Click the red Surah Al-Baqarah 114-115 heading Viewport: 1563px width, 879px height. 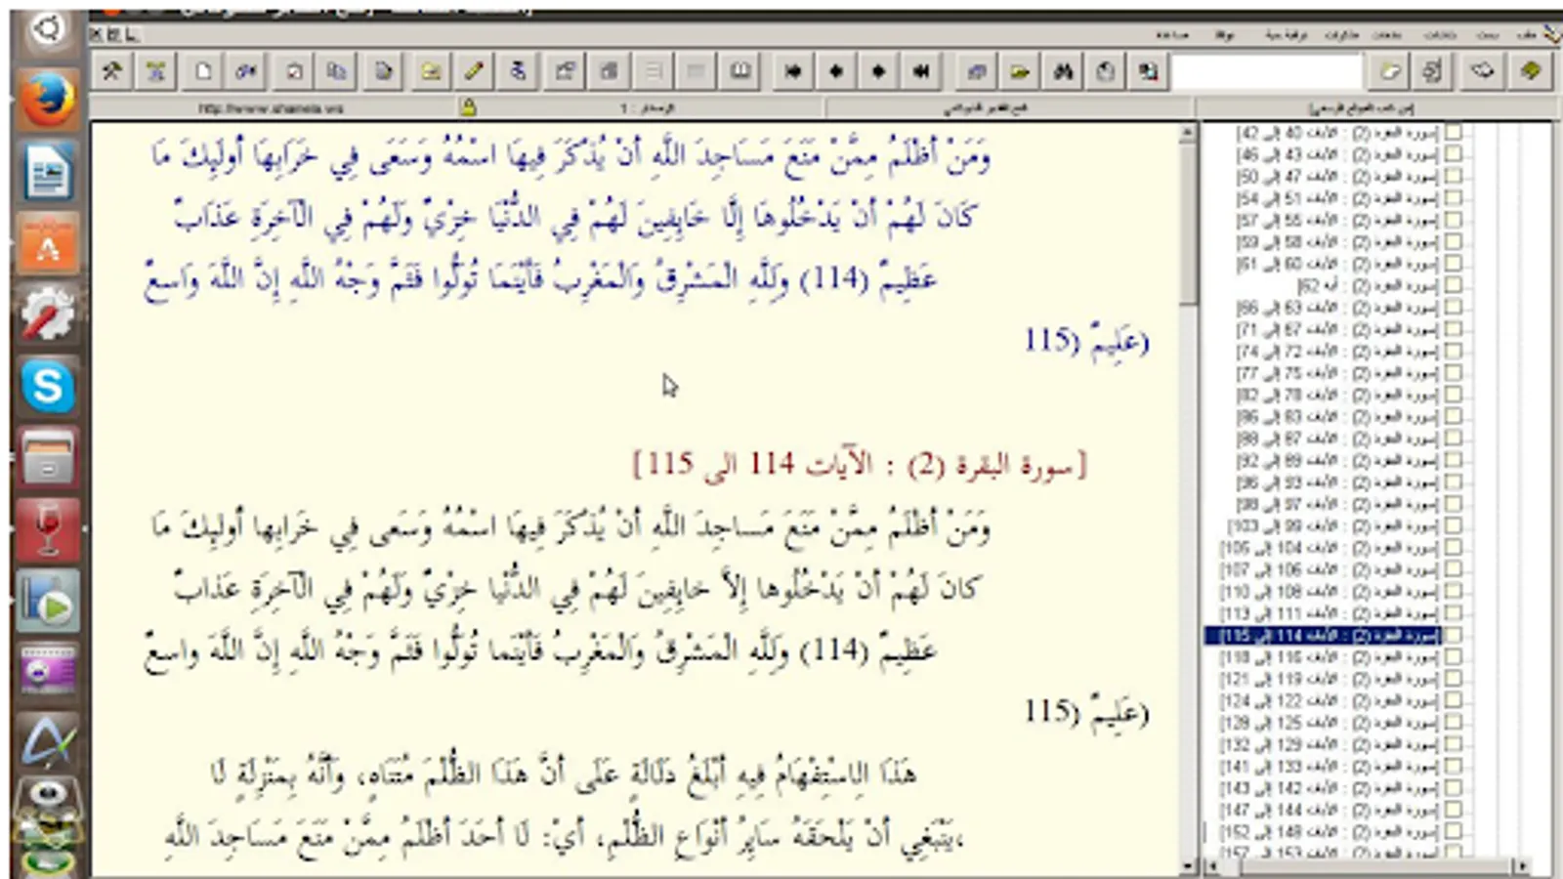pos(860,465)
